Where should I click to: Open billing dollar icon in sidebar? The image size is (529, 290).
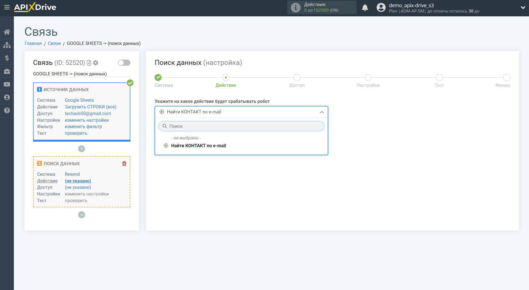click(7, 58)
